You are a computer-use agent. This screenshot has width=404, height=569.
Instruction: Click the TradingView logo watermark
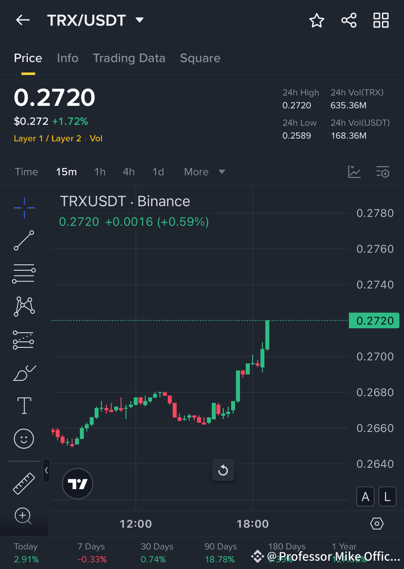point(77,484)
